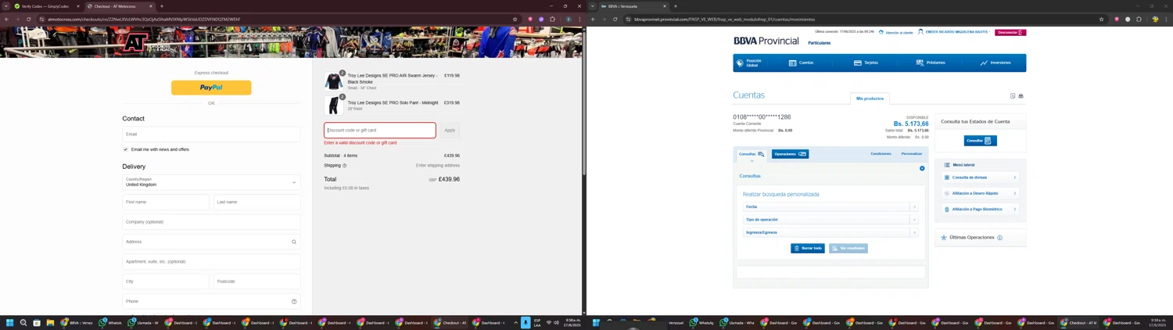Click the Condiciones link

pyautogui.click(x=881, y=154)
